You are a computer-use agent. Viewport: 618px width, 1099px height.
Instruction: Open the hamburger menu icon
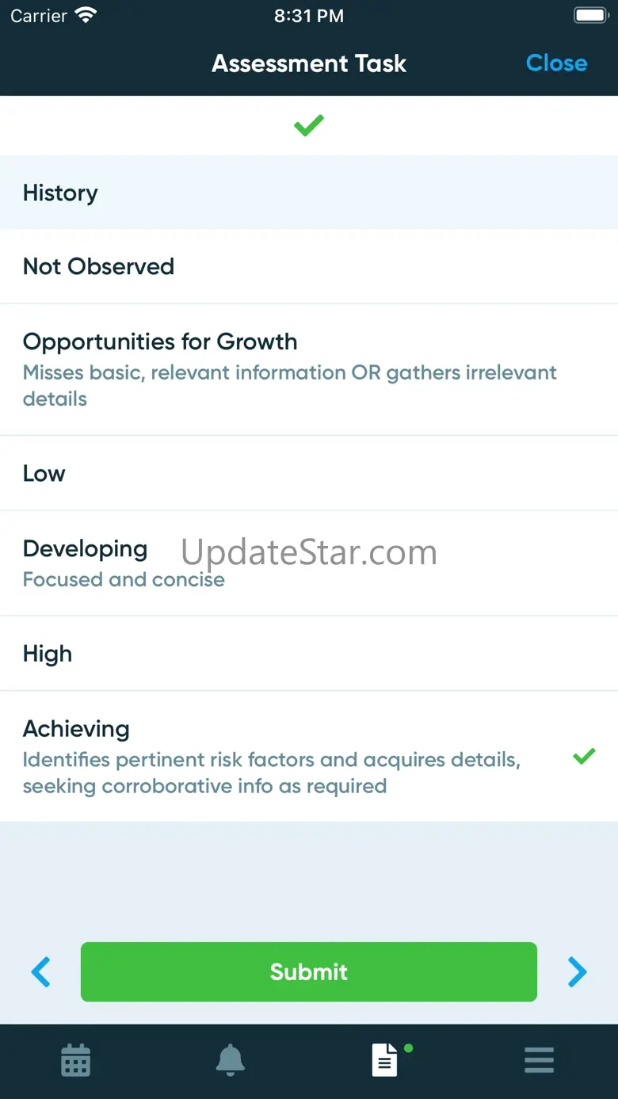tap(539, 1059)
